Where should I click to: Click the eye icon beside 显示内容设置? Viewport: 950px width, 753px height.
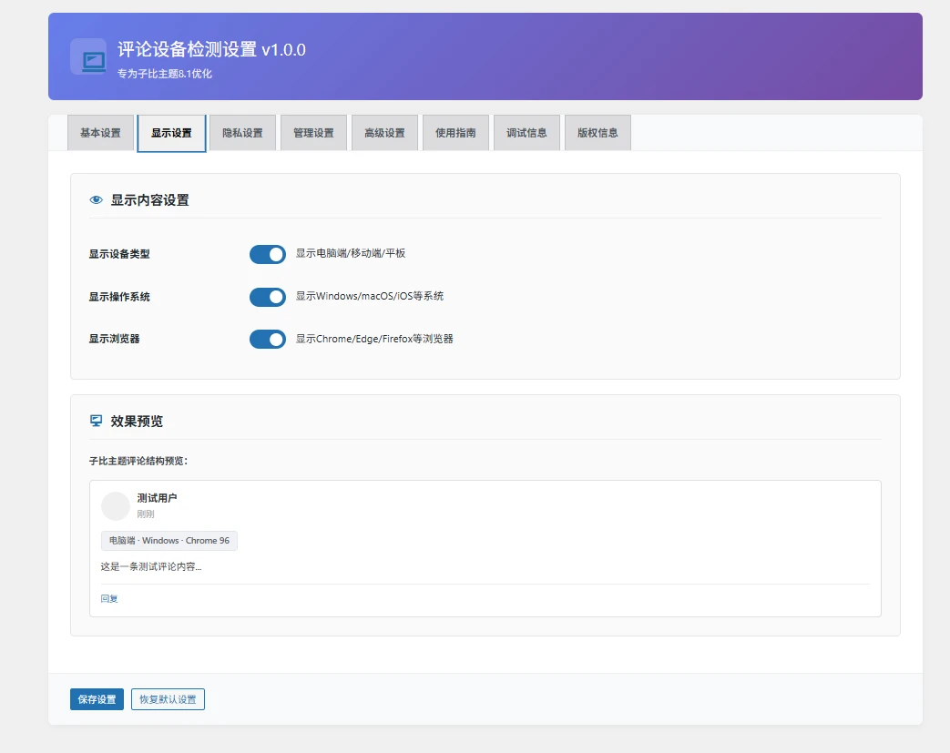point(96,200)
